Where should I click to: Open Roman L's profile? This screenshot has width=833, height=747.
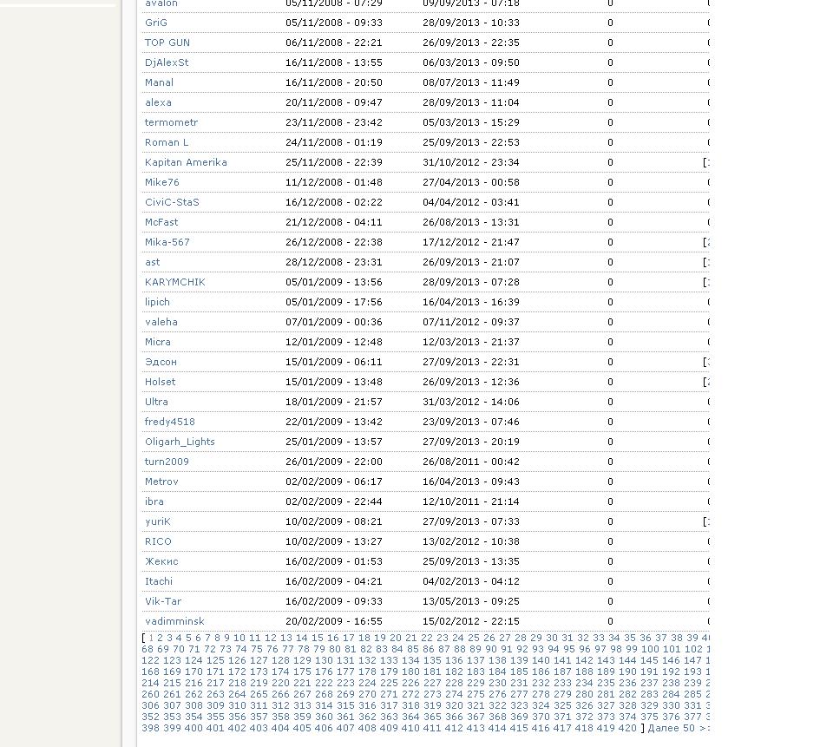(x=167, y=142)
